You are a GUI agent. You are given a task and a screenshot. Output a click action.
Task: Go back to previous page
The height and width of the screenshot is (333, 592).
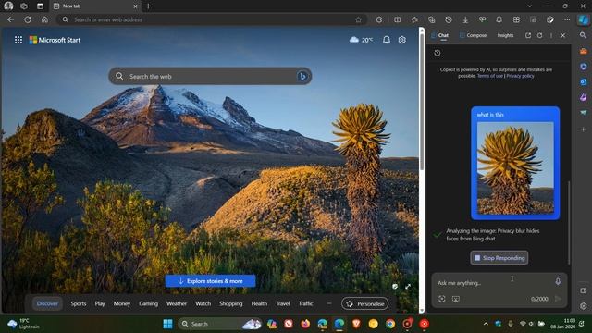10,19
